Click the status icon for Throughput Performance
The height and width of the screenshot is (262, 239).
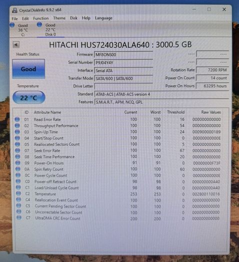17,125
